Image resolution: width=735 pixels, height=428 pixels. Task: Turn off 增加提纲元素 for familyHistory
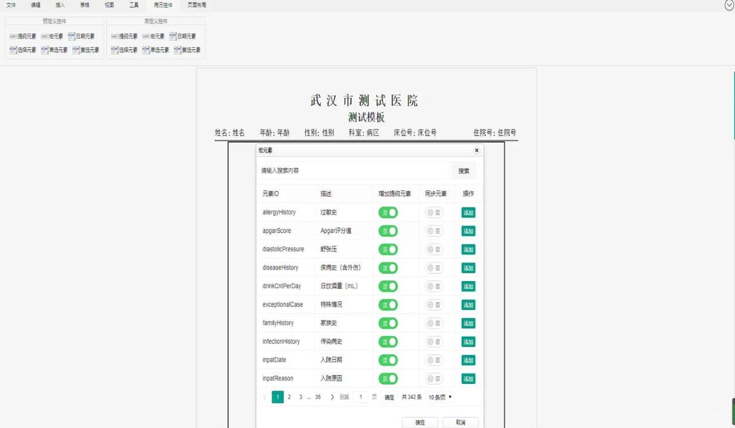[x=388, y=323]
